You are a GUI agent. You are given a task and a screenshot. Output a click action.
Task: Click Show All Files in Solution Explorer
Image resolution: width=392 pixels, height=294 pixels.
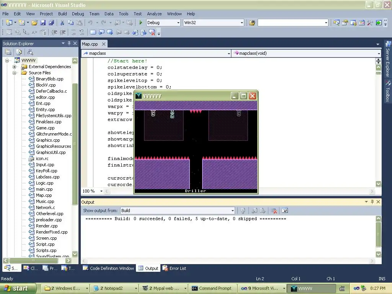coord(19,52)
